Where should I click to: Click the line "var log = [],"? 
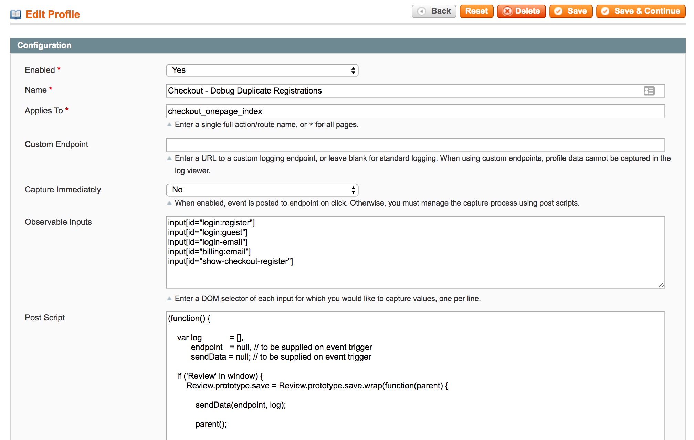point(210,338)
